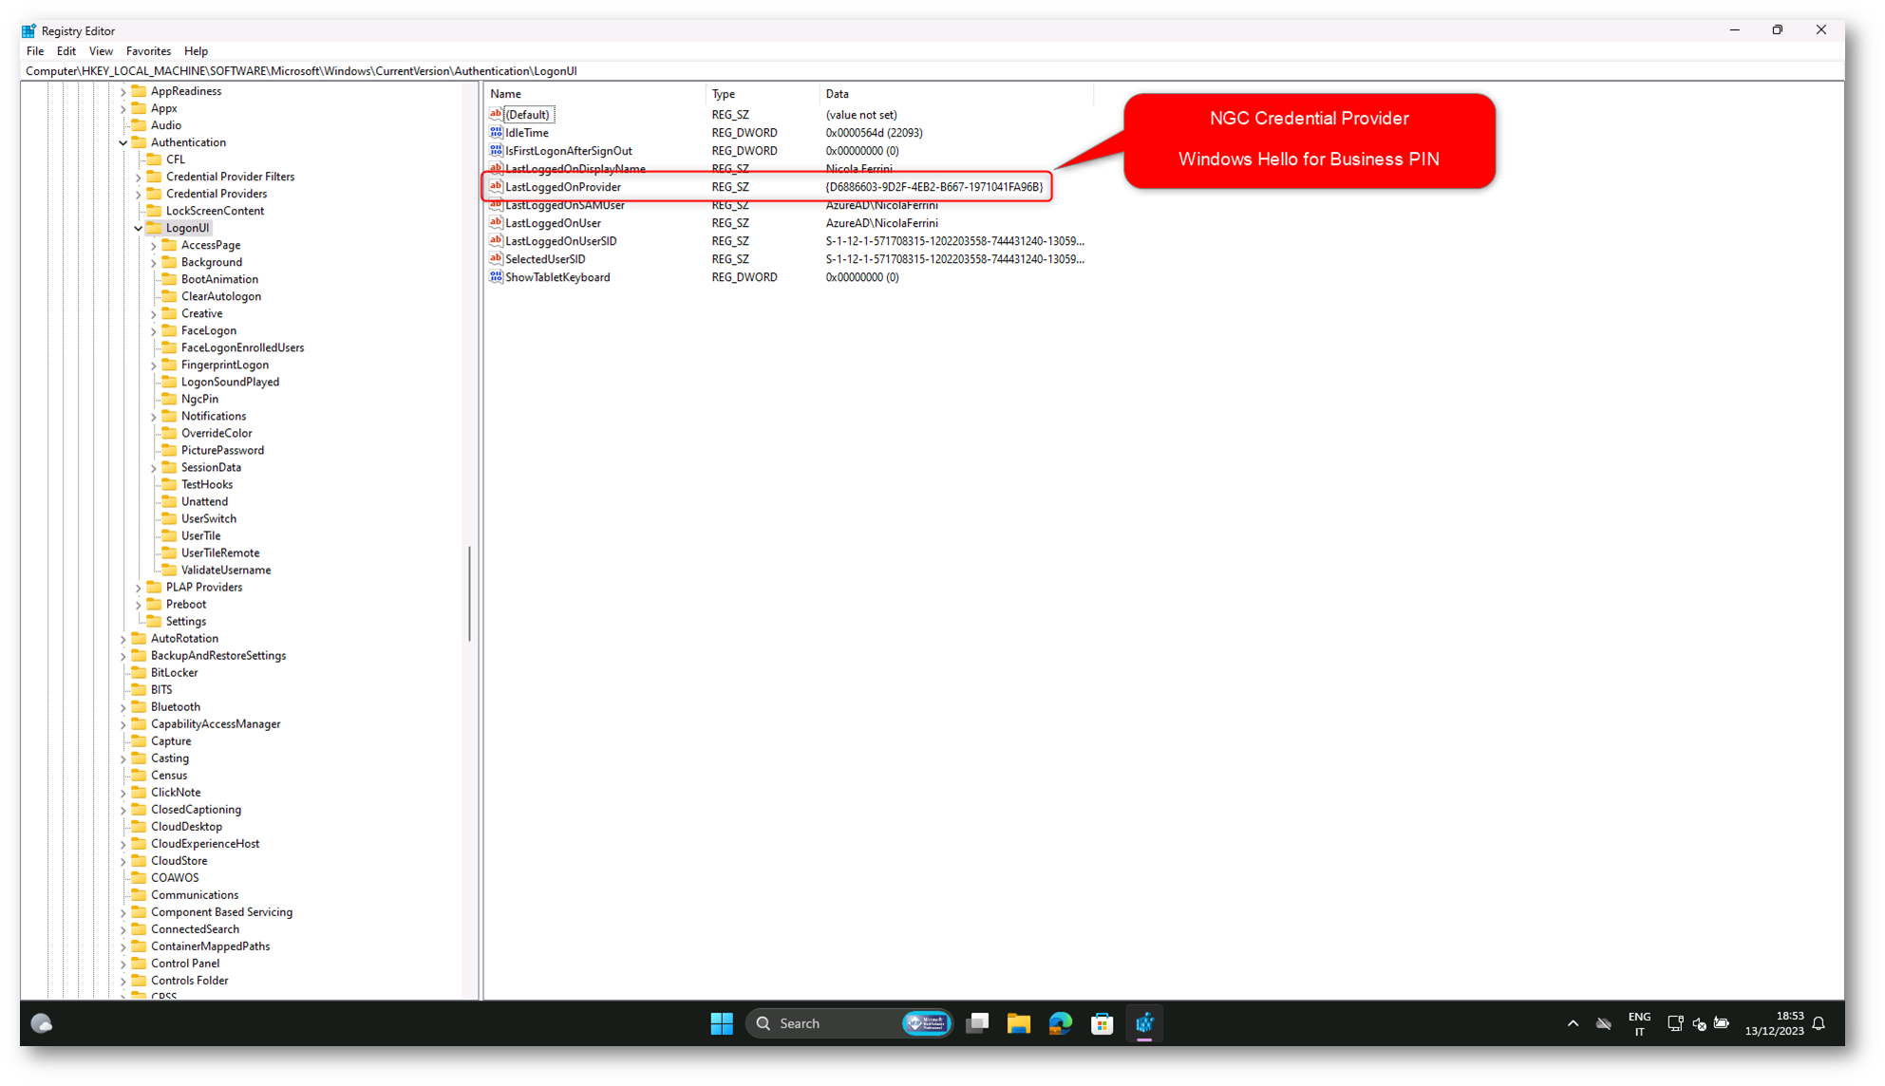Expand the Credential Provider Filters key
The image size is (1885, 1086).
point(139,177)
